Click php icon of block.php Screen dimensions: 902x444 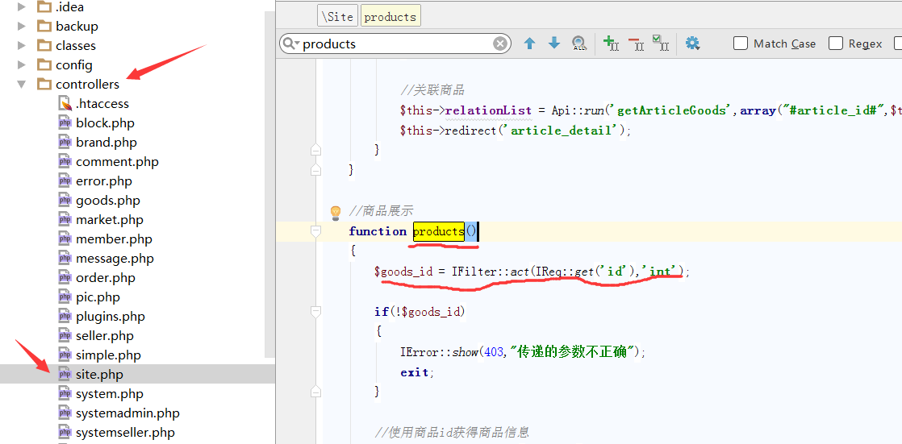pyautogui.click(x=65, y=123)
